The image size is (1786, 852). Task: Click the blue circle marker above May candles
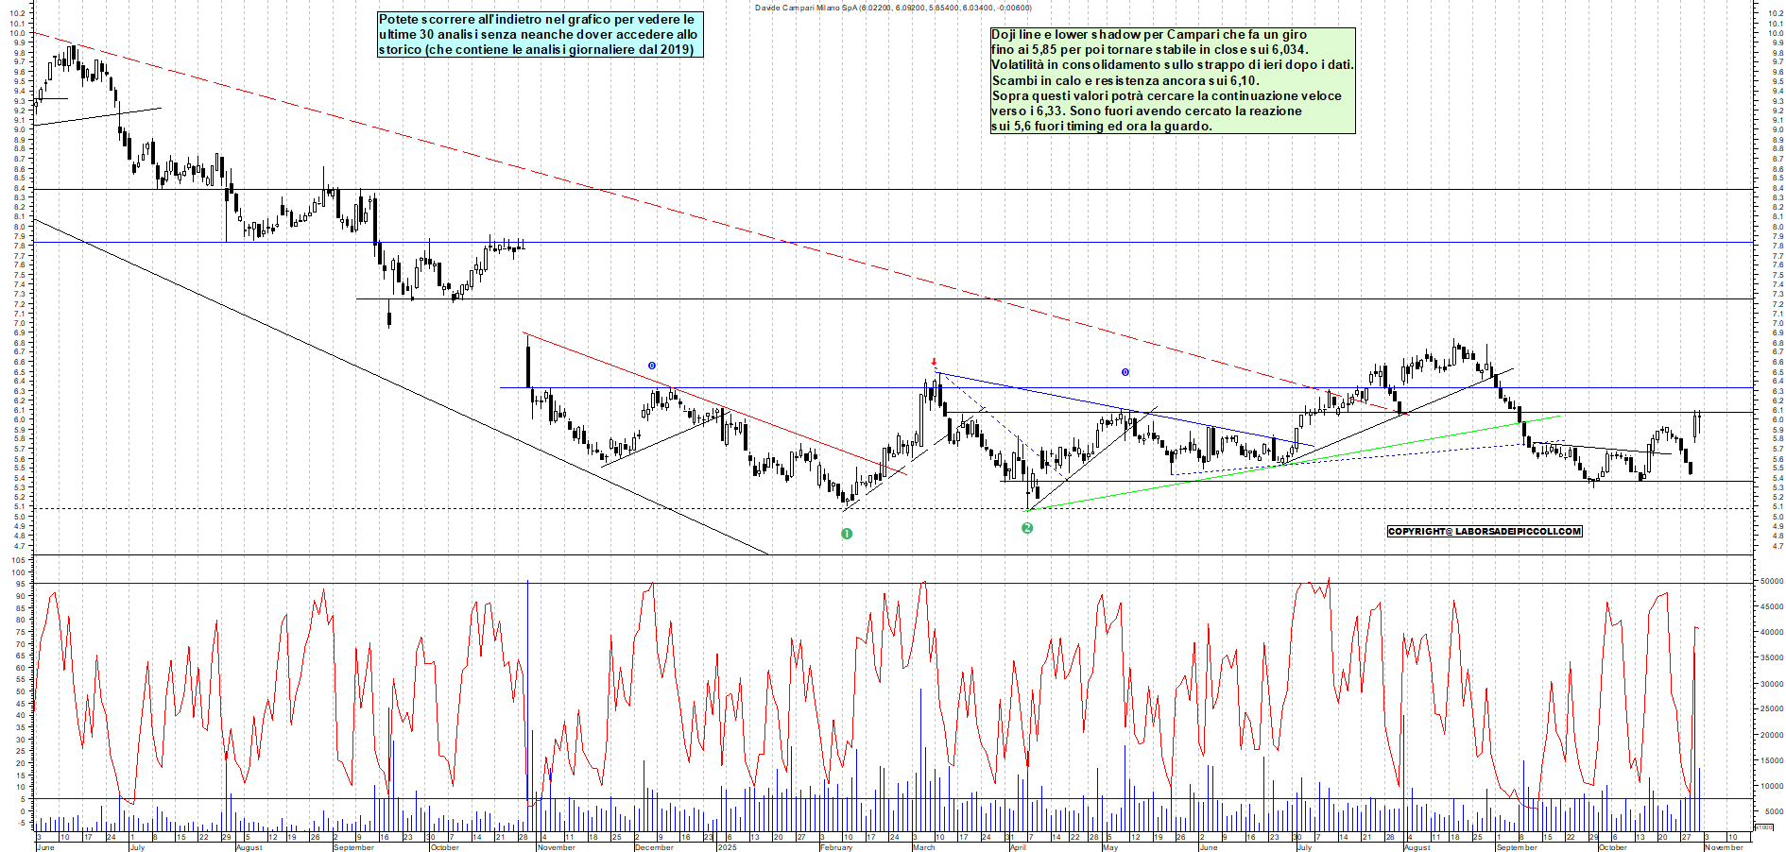[1125, 372]
